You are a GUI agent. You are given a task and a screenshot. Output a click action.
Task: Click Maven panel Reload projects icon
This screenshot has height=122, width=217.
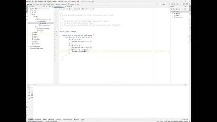click(172, 9)
